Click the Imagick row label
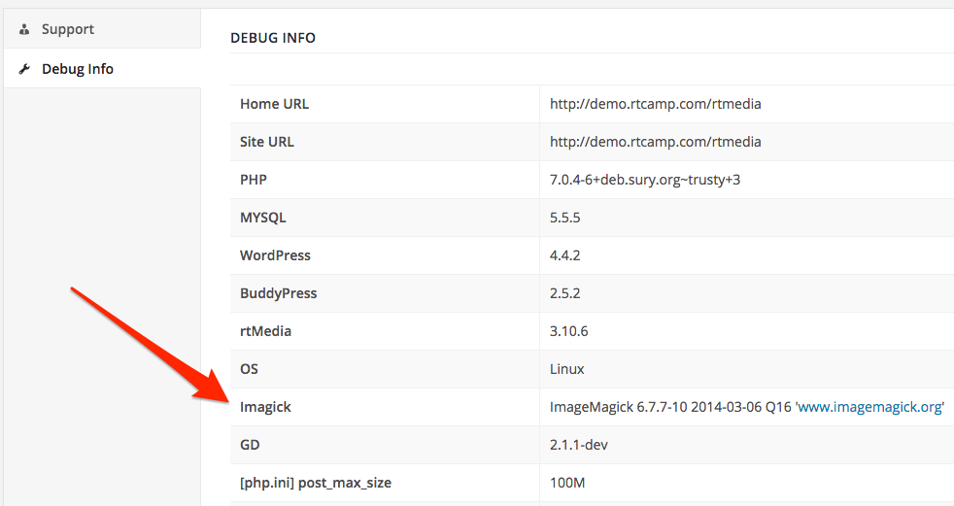Screen dimensions: 954x506 (x=265, y=407)
